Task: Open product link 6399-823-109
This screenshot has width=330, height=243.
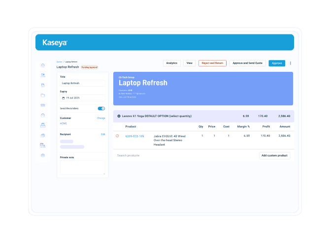Action: pyautogui.click(x=134, y=136)
